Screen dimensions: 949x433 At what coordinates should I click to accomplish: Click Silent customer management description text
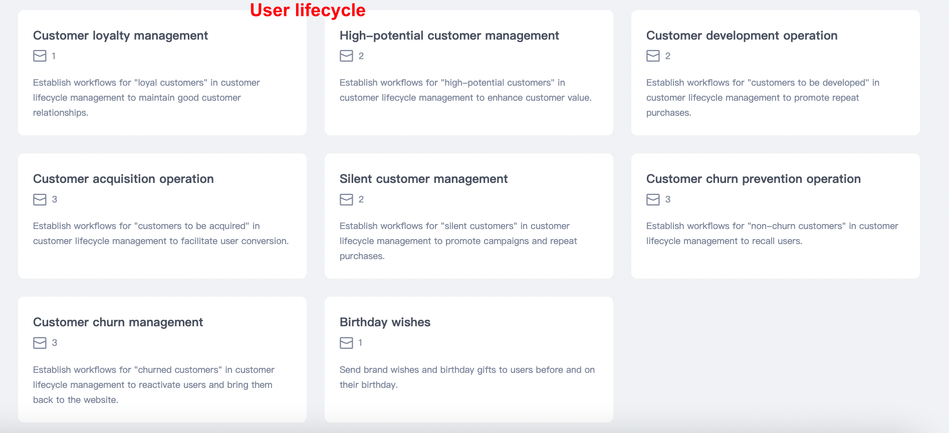coord(458,241)
